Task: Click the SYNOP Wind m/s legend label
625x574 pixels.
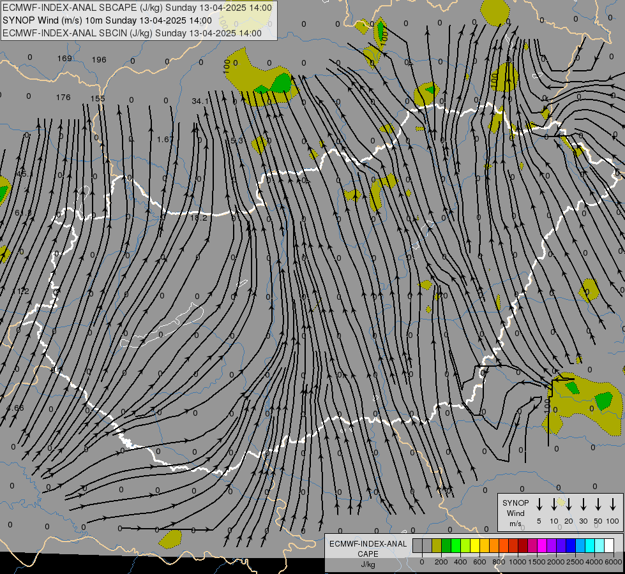Action: click(515, 513)
